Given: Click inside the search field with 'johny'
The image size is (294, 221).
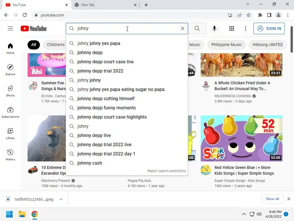Looking at the screenshot, I should [x=127, y=28].
